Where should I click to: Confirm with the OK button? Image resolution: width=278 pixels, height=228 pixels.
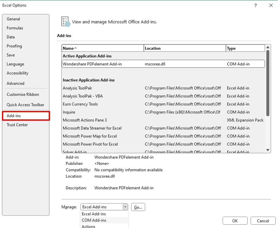pos(235,221)
